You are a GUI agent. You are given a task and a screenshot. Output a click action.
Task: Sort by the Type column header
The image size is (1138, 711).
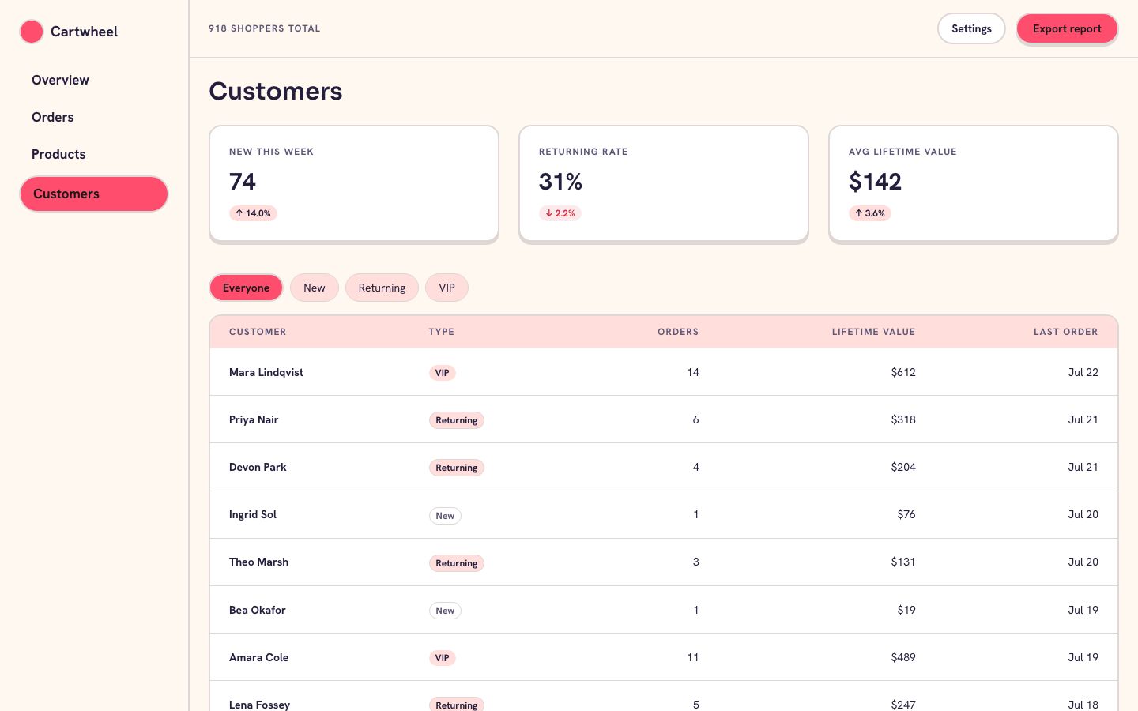441,332
